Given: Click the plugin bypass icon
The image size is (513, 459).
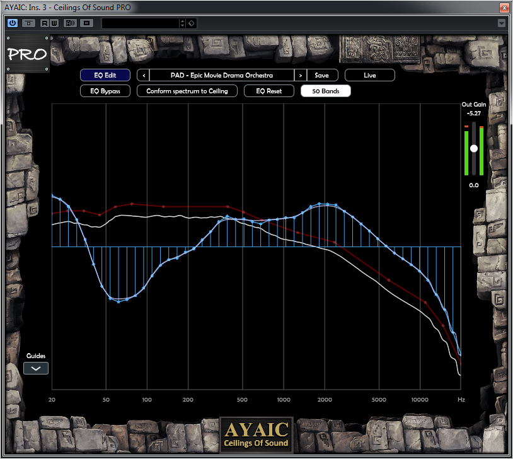Looking at the screenshot, I should pyautogui.click(x=28, y=23).
